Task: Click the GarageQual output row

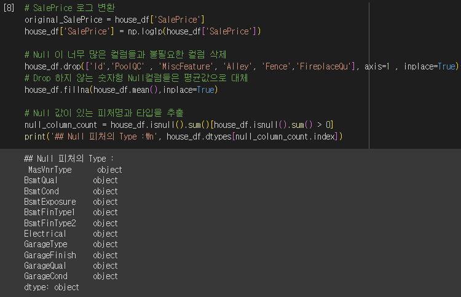Action: [71, 266]
